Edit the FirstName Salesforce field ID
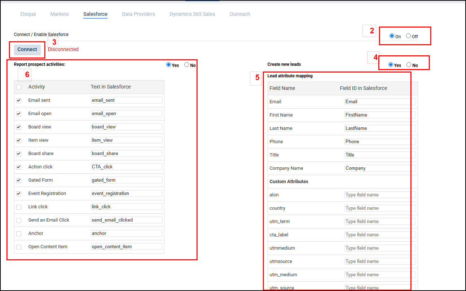466x291 pixels. tap(380, 115)
